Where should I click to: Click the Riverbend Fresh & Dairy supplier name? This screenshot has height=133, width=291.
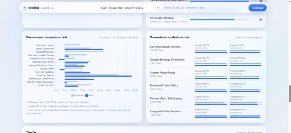click(164, 85)
